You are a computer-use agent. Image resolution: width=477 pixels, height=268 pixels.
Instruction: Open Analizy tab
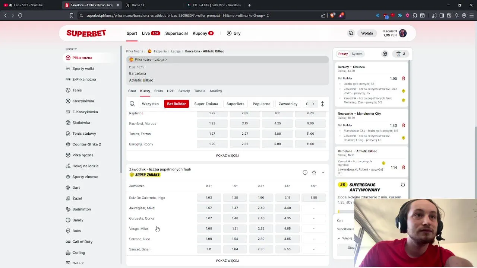(216, 91)
